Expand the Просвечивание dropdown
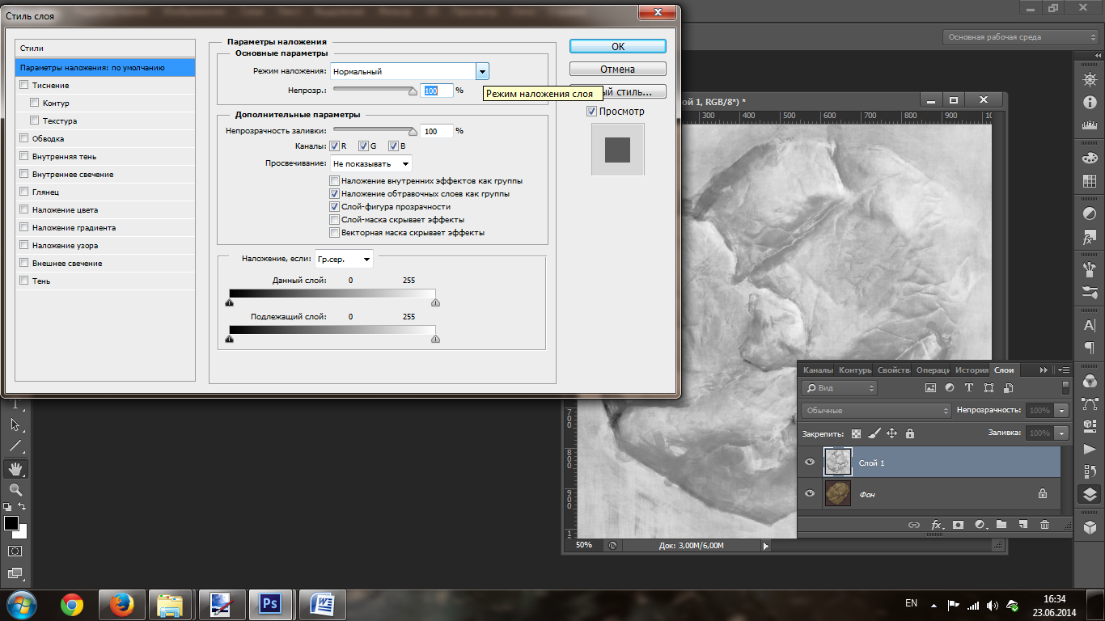1105x621 pixels. [x=371, y=164]
